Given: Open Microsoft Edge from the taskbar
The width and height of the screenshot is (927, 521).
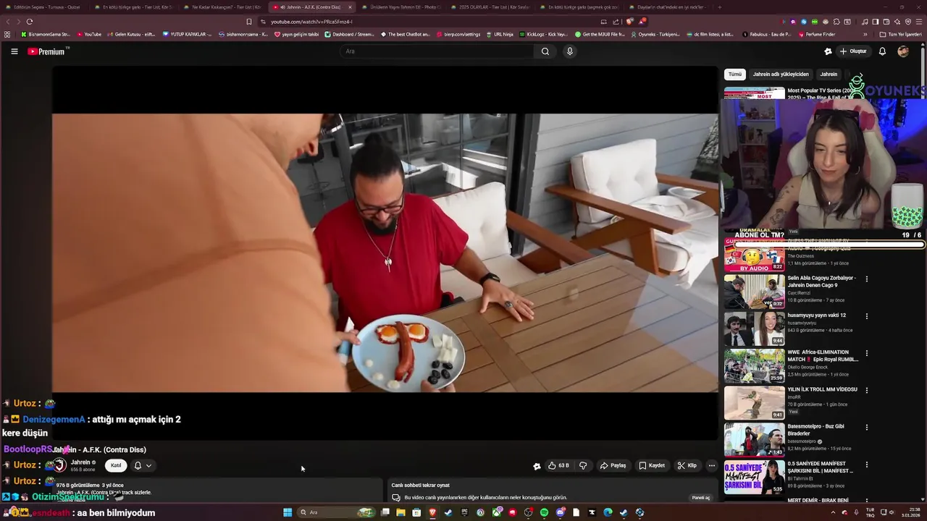Looking at the screenshot, I should [608, 512].
